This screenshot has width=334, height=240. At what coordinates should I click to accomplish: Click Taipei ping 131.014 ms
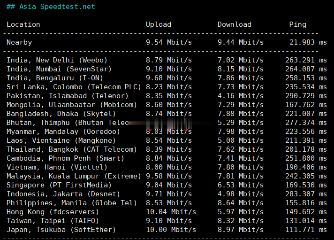point(306,221)
